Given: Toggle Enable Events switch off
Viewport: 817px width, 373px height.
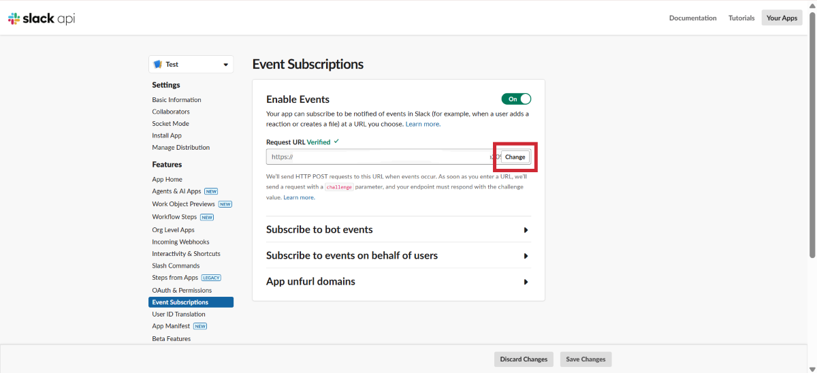Looking at the screenshot, I should (x=516, y=99).
